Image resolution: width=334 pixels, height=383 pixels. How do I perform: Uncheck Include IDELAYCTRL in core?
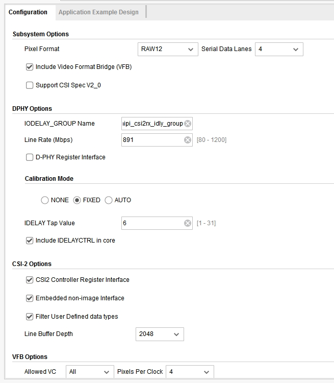(x=30, y=241)
